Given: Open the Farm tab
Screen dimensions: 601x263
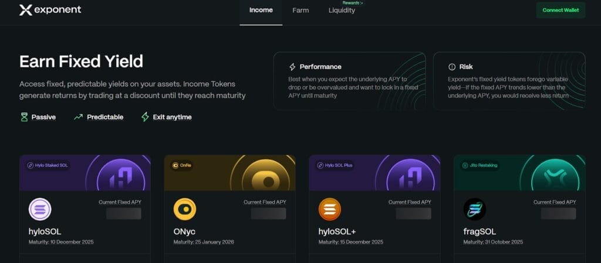Looking at the screenshot, I should pyautogui.click(x=300, y=11).
